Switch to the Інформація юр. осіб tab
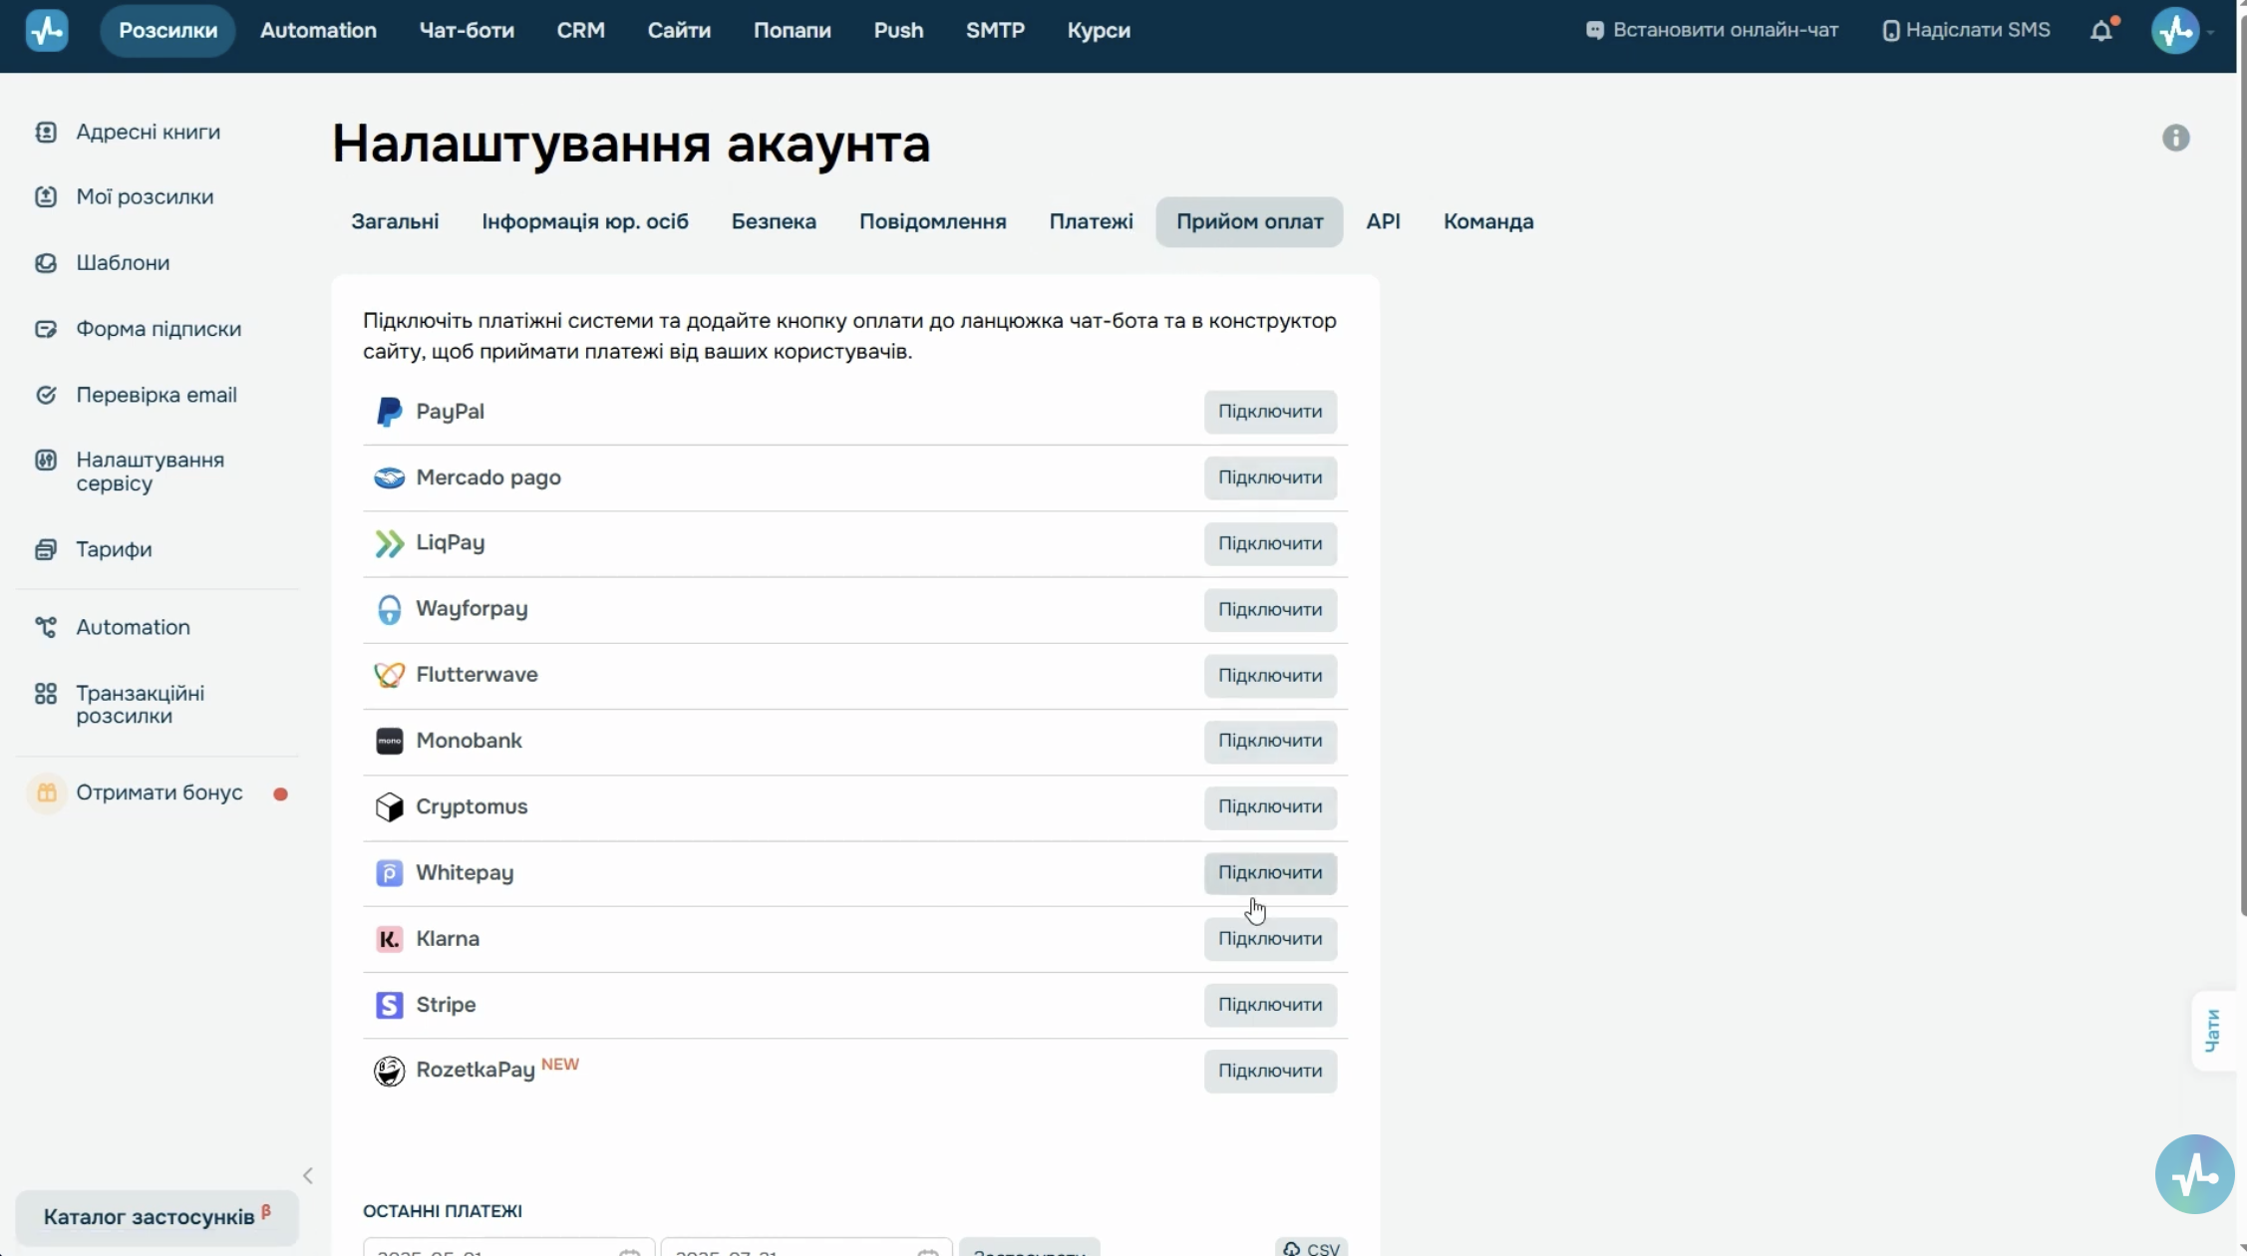Viewport: 2247px width, 1256px height. tap(585, 221)
